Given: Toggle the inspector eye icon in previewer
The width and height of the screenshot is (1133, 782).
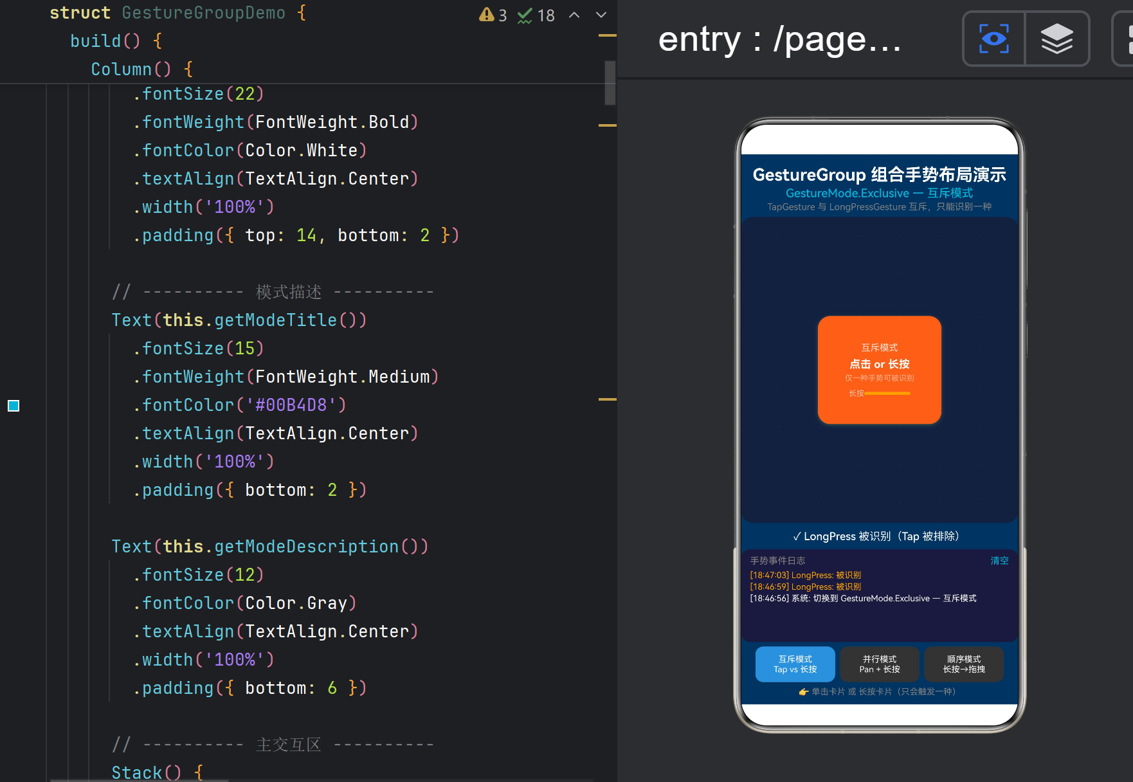Looking at the screenshot, I should point(993,39).
